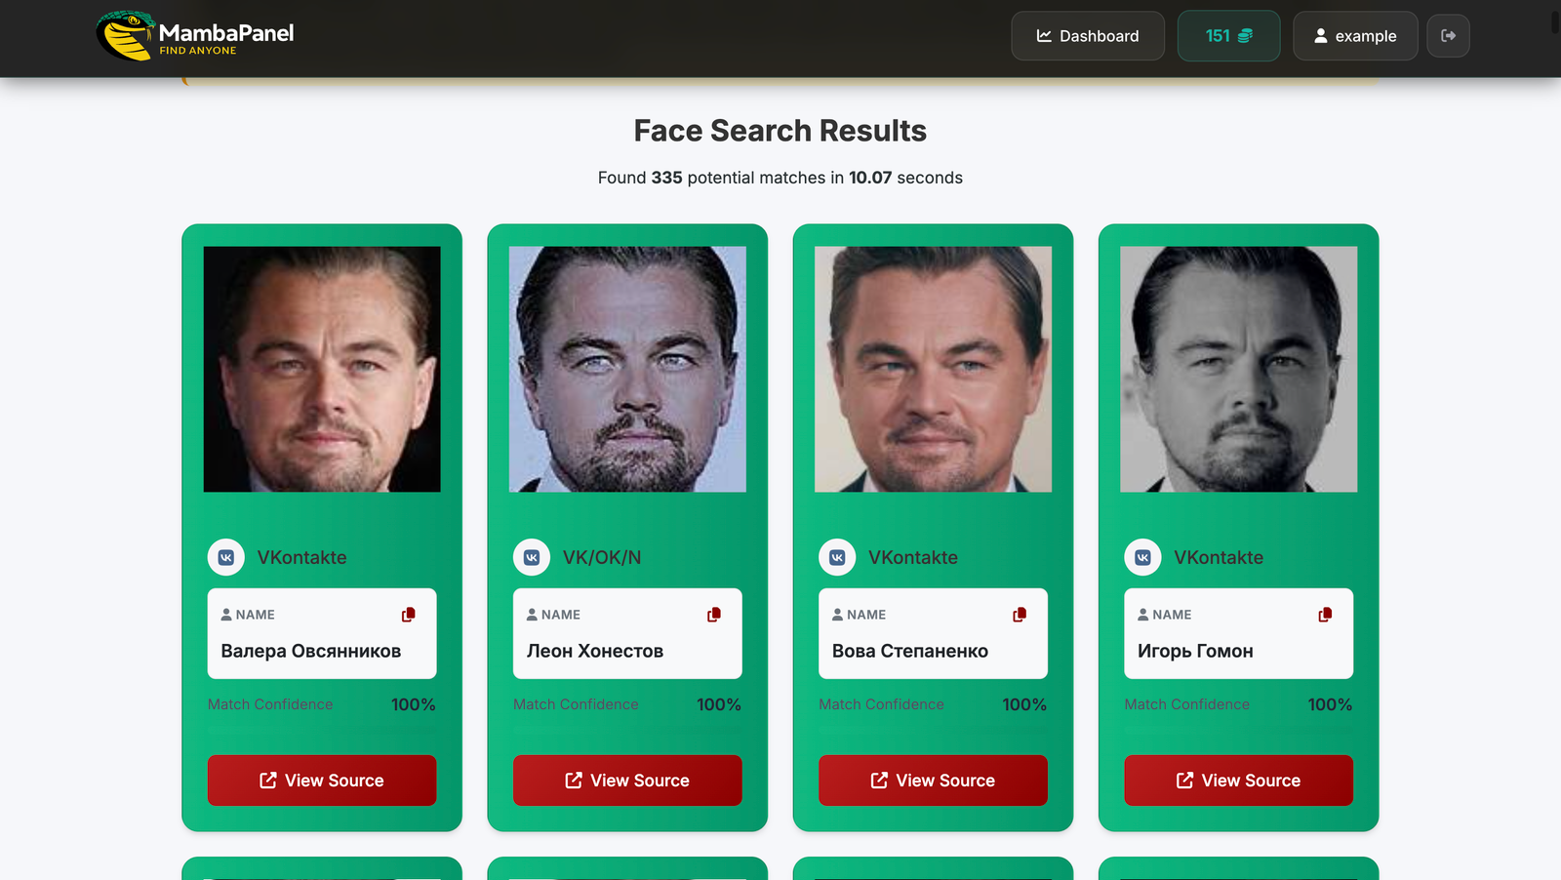Copy the name Леон Хонестов
This screenshot has width=1561, height=880.
713,615
